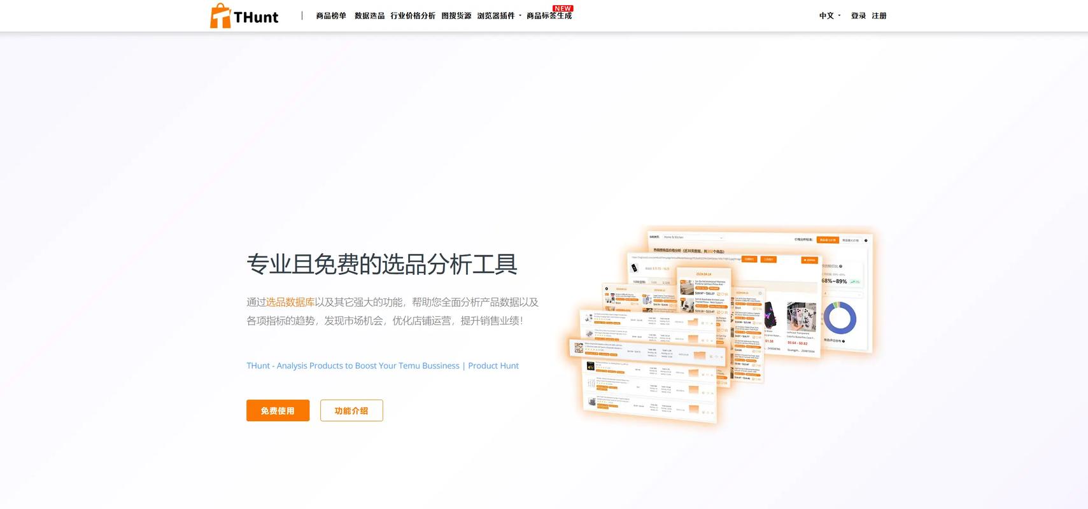Open the THunt Product Hunt link

point(383,366)
